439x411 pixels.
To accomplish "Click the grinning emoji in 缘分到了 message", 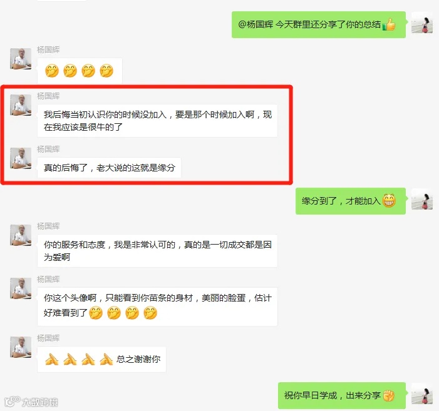I will point(389,200).
